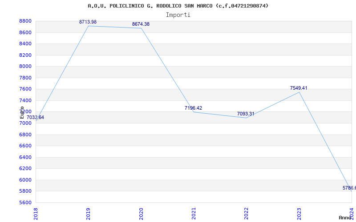Screen dimensions: 356x222
Task: Click the 6200 y-axis tick label
Action: point(25,169)
